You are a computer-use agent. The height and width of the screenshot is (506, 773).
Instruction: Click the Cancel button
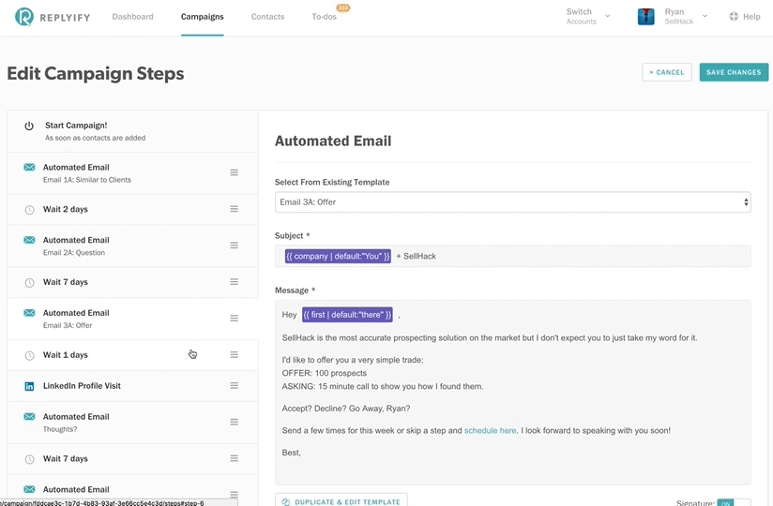pos(667,72)
